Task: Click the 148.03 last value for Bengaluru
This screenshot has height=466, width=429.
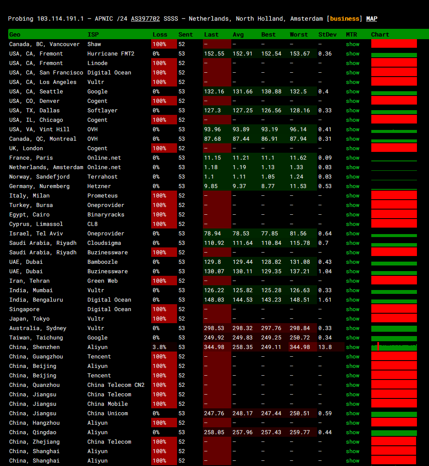Action: (x=214, y=300)
